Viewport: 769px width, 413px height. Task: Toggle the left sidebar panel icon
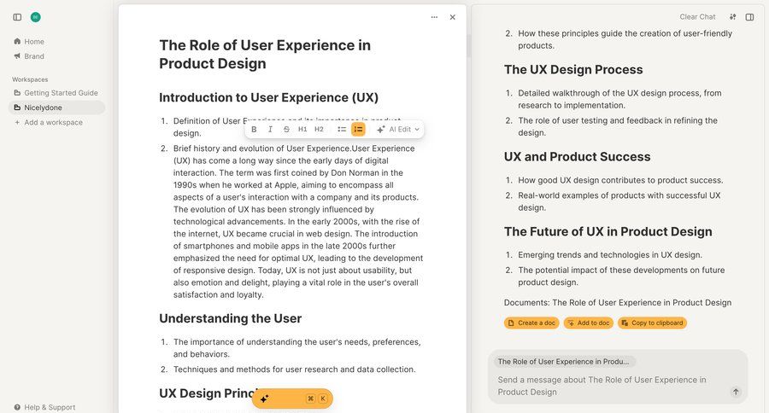[x=17, y=17]
